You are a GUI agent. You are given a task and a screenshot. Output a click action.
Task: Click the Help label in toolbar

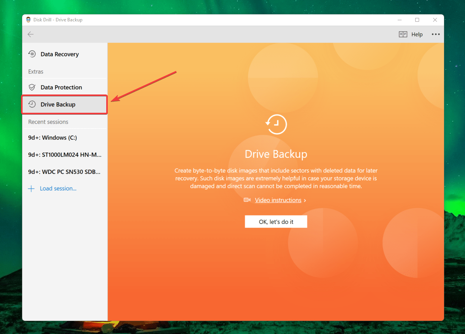coord(417,34)
